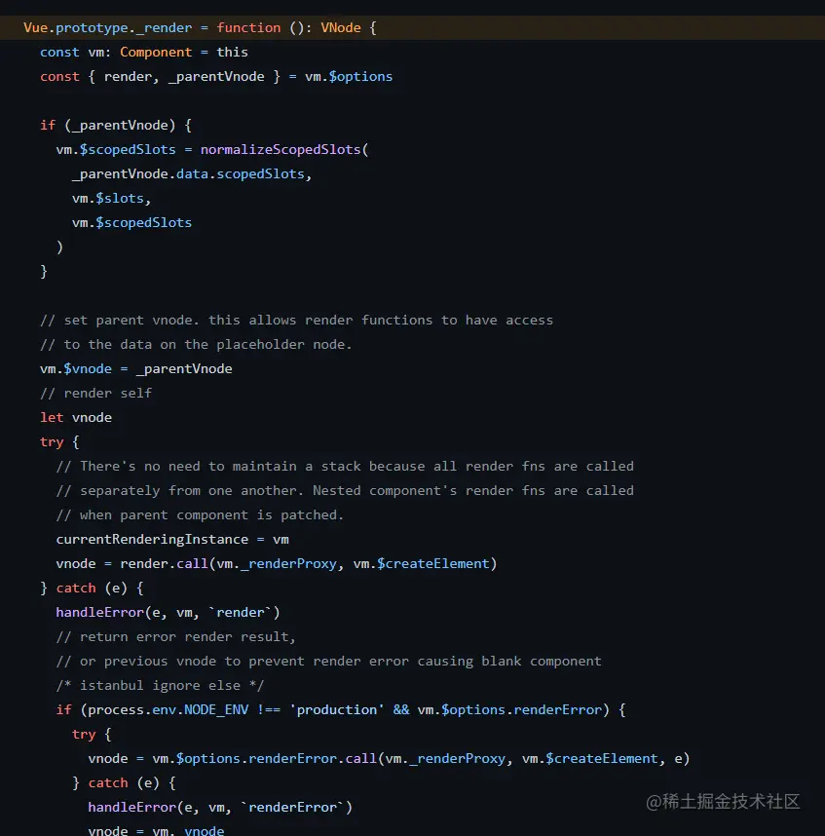Click the comment '// set parent vnode. this allows'

click(296, 320)
